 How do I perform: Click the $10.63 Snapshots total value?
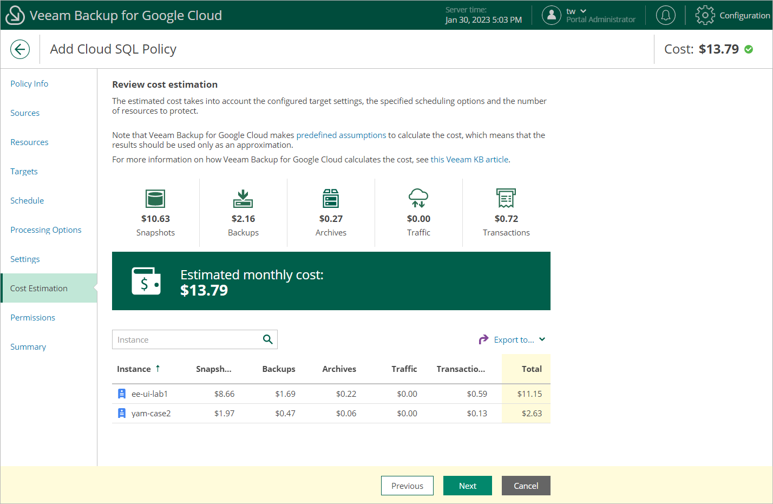155,219
